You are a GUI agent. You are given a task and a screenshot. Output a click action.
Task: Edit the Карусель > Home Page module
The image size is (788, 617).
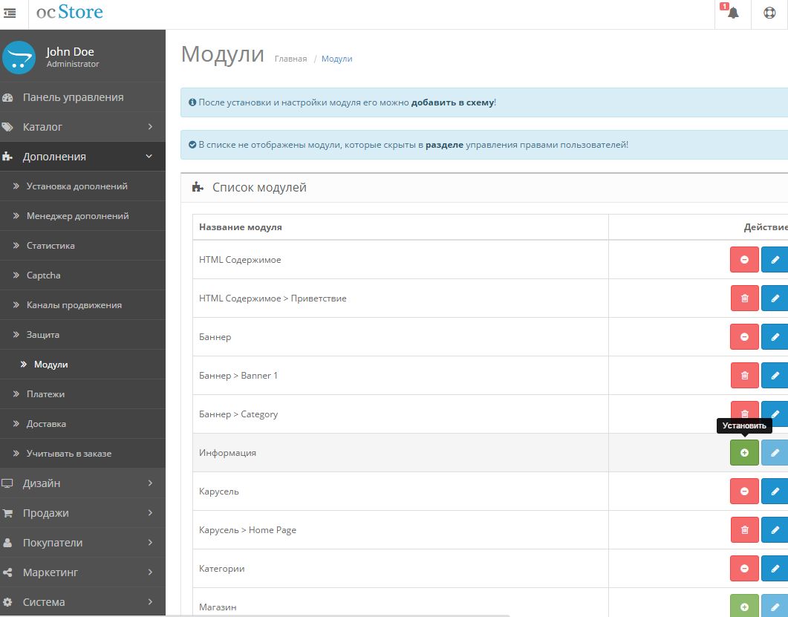775,529
